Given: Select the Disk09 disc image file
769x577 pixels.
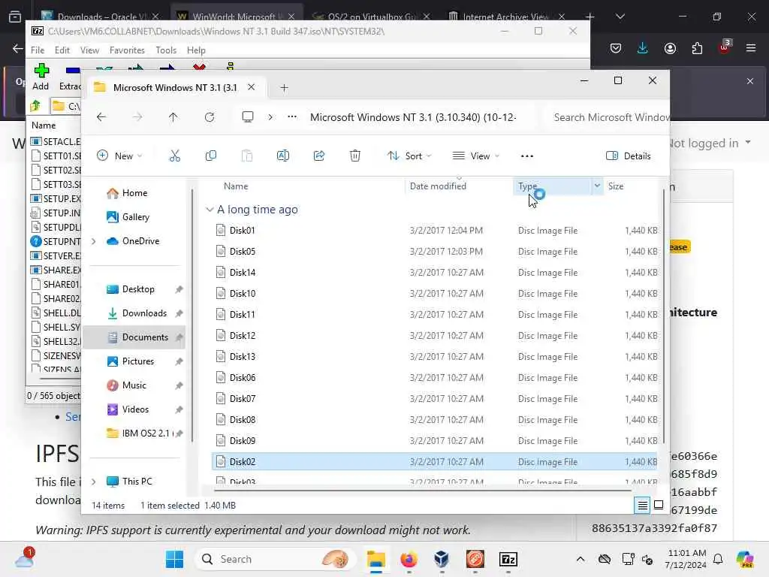Looking at the screenshot, I should click(x=434, y=440).
